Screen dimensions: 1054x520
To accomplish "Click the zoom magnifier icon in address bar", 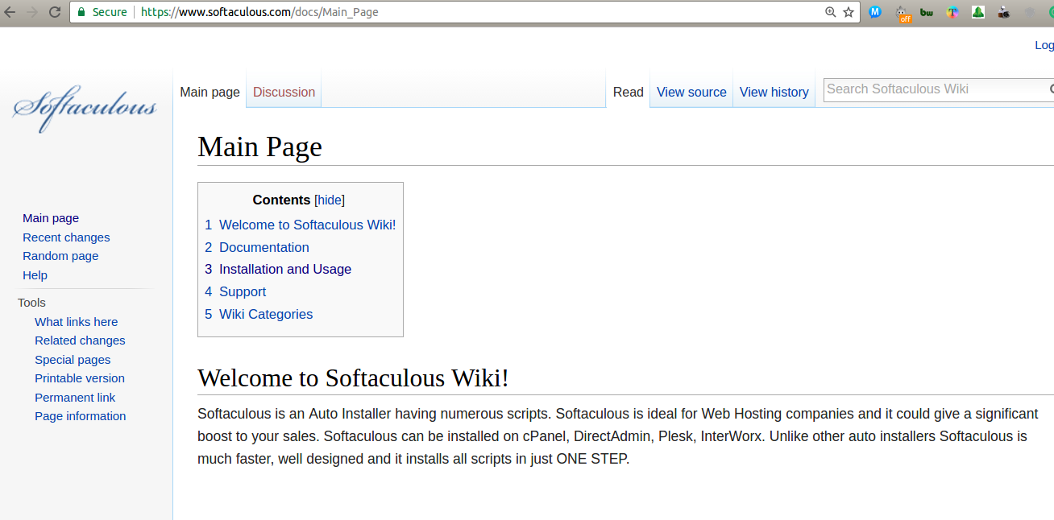I will click(x=831, y=12).
